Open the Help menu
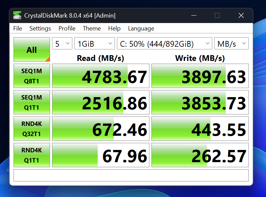Viewport: 266px width, 197px height. point(114,28)
